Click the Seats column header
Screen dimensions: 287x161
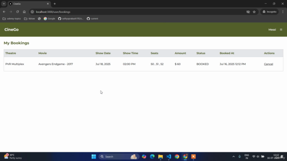point(154,53)
